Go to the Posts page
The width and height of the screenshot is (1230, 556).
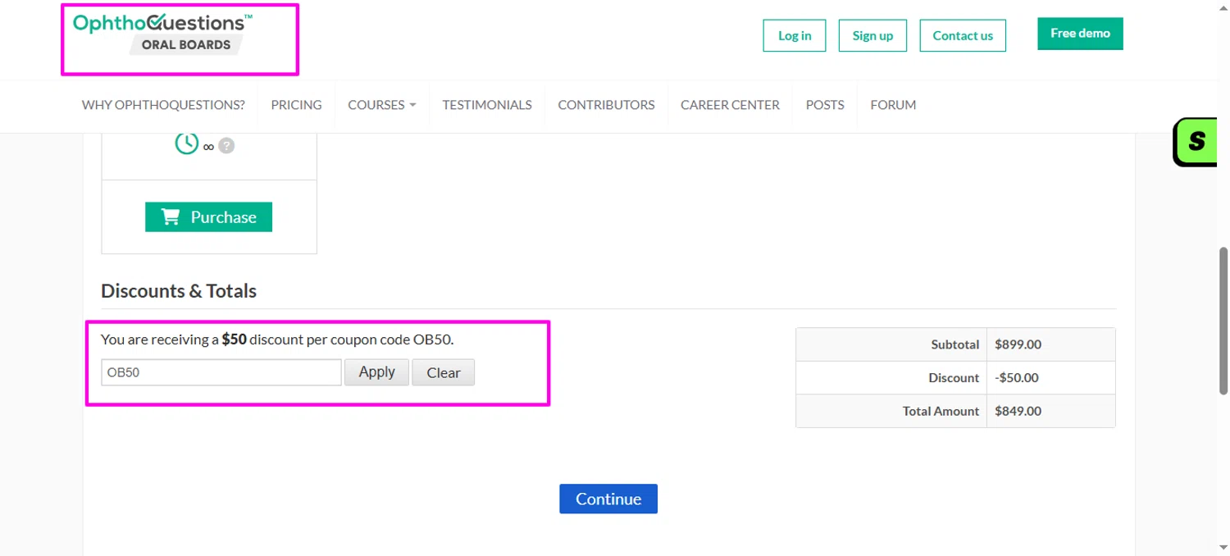[x=825, y=105]
